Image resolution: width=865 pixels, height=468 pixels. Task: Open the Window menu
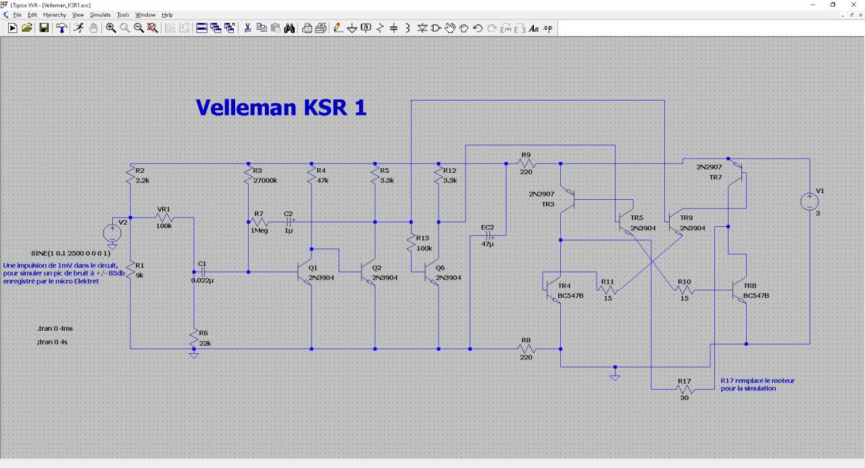(x=145, y=14)
